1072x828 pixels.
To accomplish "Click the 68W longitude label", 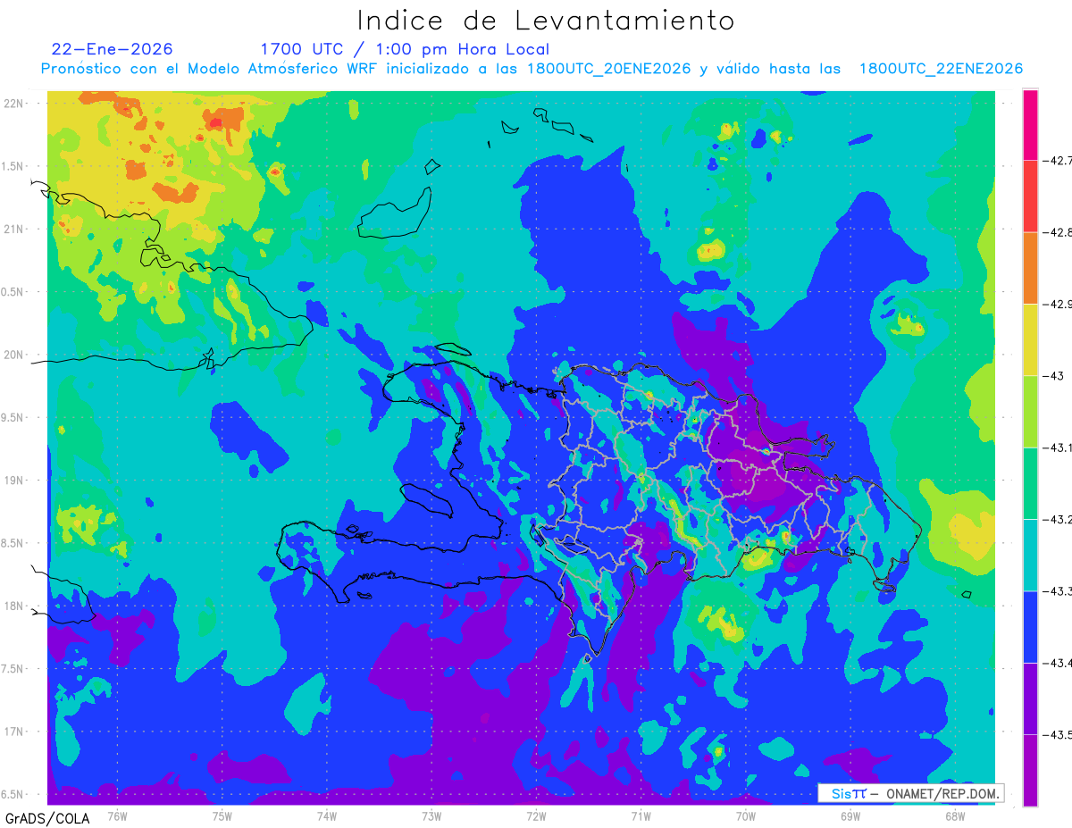I will 955,815.
